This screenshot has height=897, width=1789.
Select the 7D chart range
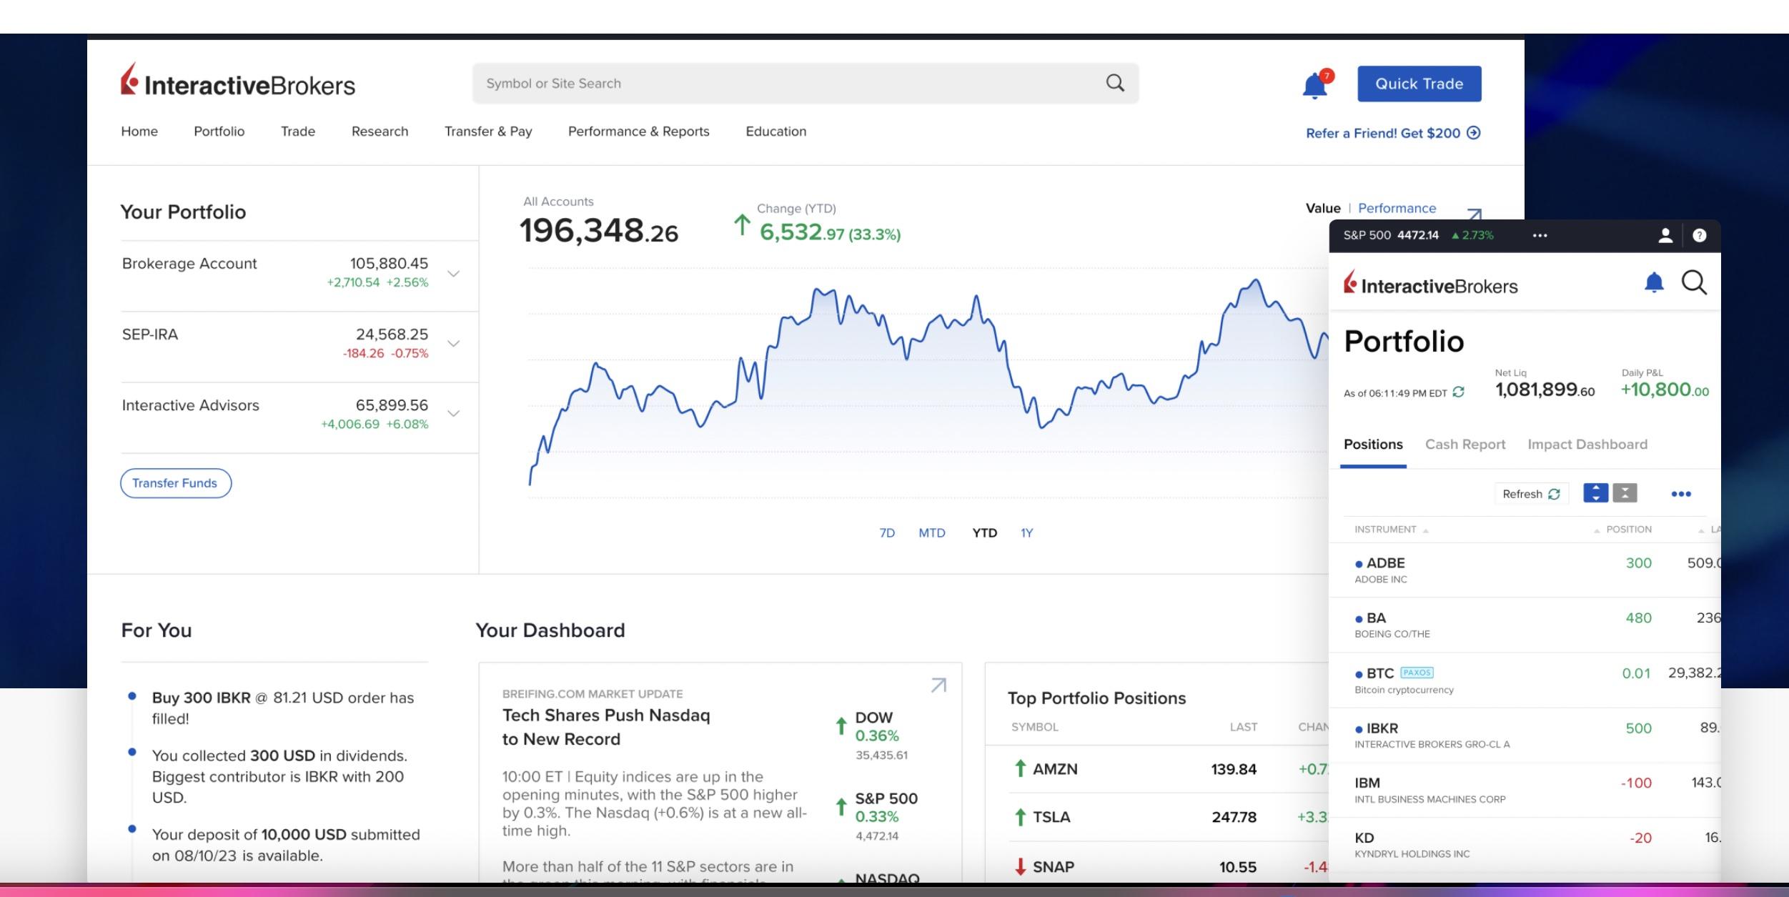[x=887, y=532]
